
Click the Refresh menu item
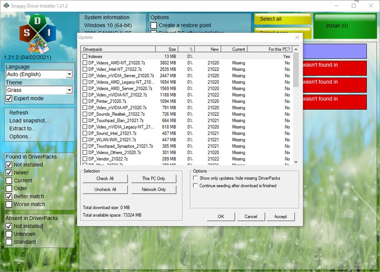click(19, 113)
